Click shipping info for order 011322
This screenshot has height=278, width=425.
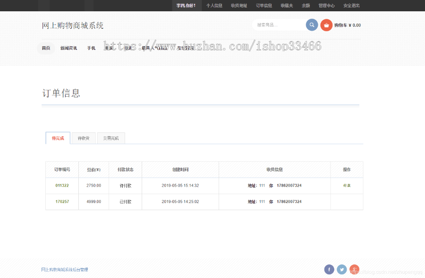click(x=274, y=186)
